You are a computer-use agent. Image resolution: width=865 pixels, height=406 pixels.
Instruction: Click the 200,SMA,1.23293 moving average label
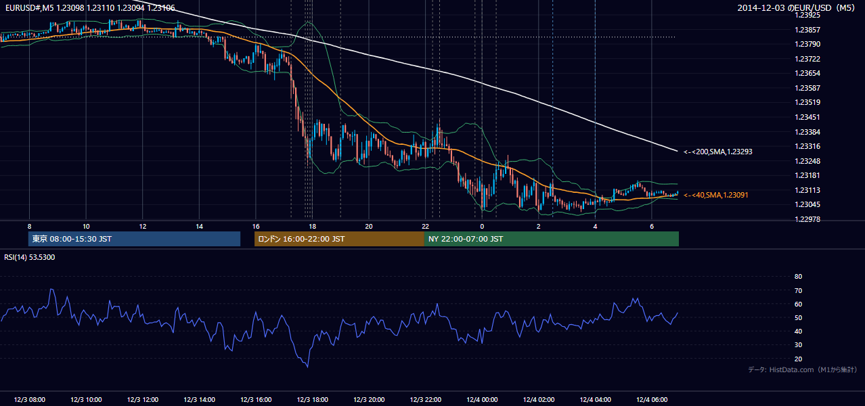pyautogui.click(x=717, y=152)
